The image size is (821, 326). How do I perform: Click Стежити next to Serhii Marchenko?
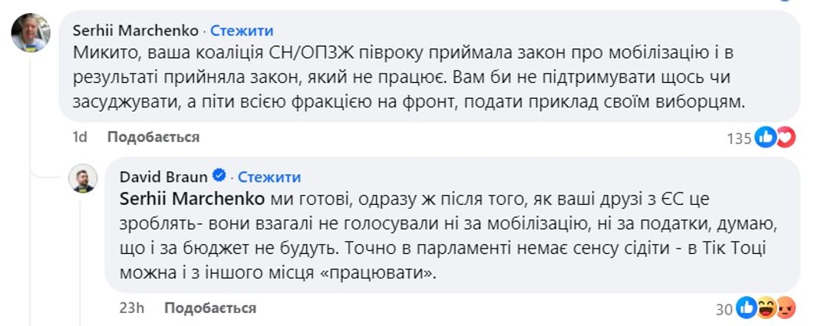pyautogui.click(x=242, y=31)
